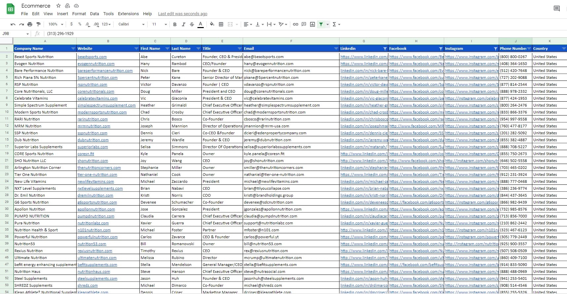Open the Tools menu
Viewport: 567px width, 294px height.
(108, 14)
